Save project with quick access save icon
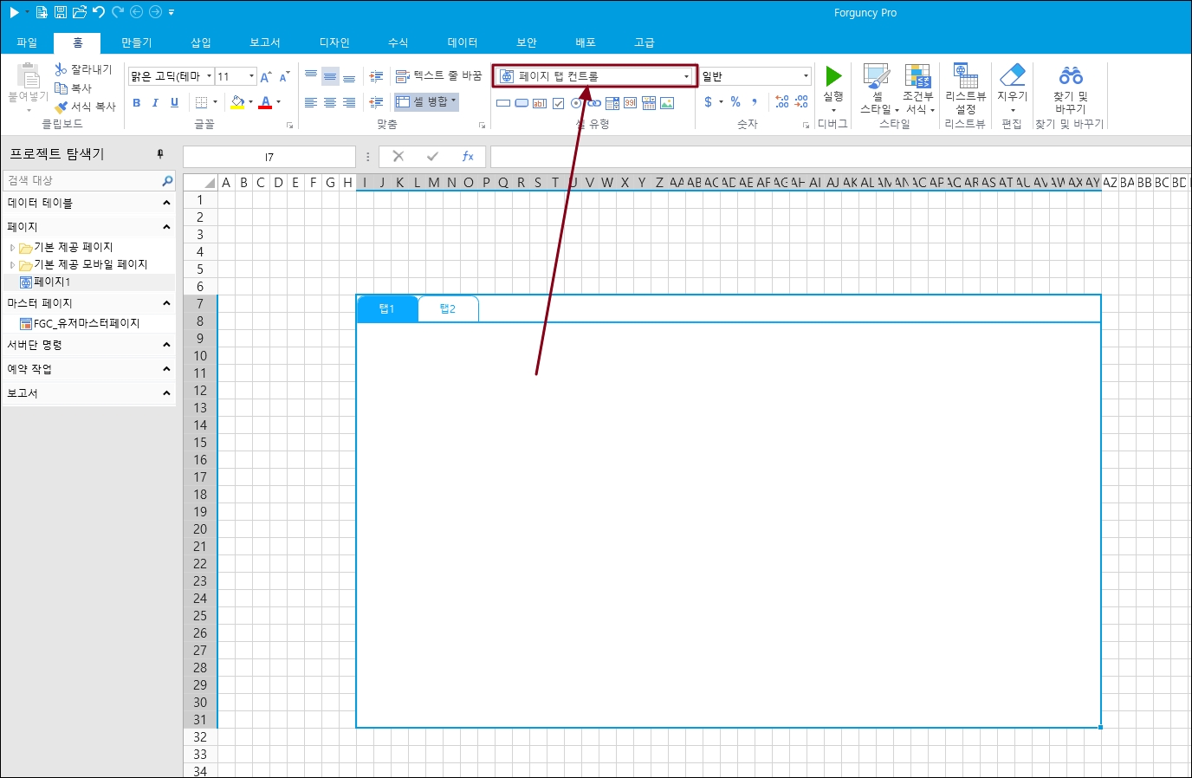 [61, 12]
